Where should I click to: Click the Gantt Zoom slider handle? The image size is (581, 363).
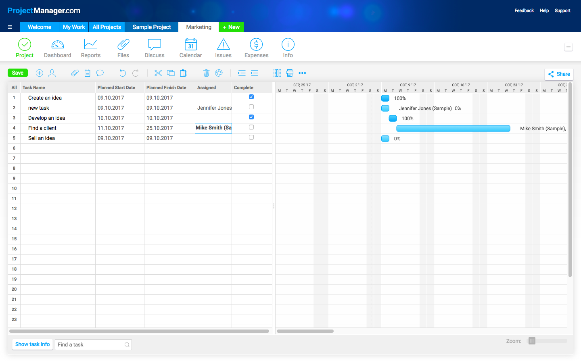point(532,341)
